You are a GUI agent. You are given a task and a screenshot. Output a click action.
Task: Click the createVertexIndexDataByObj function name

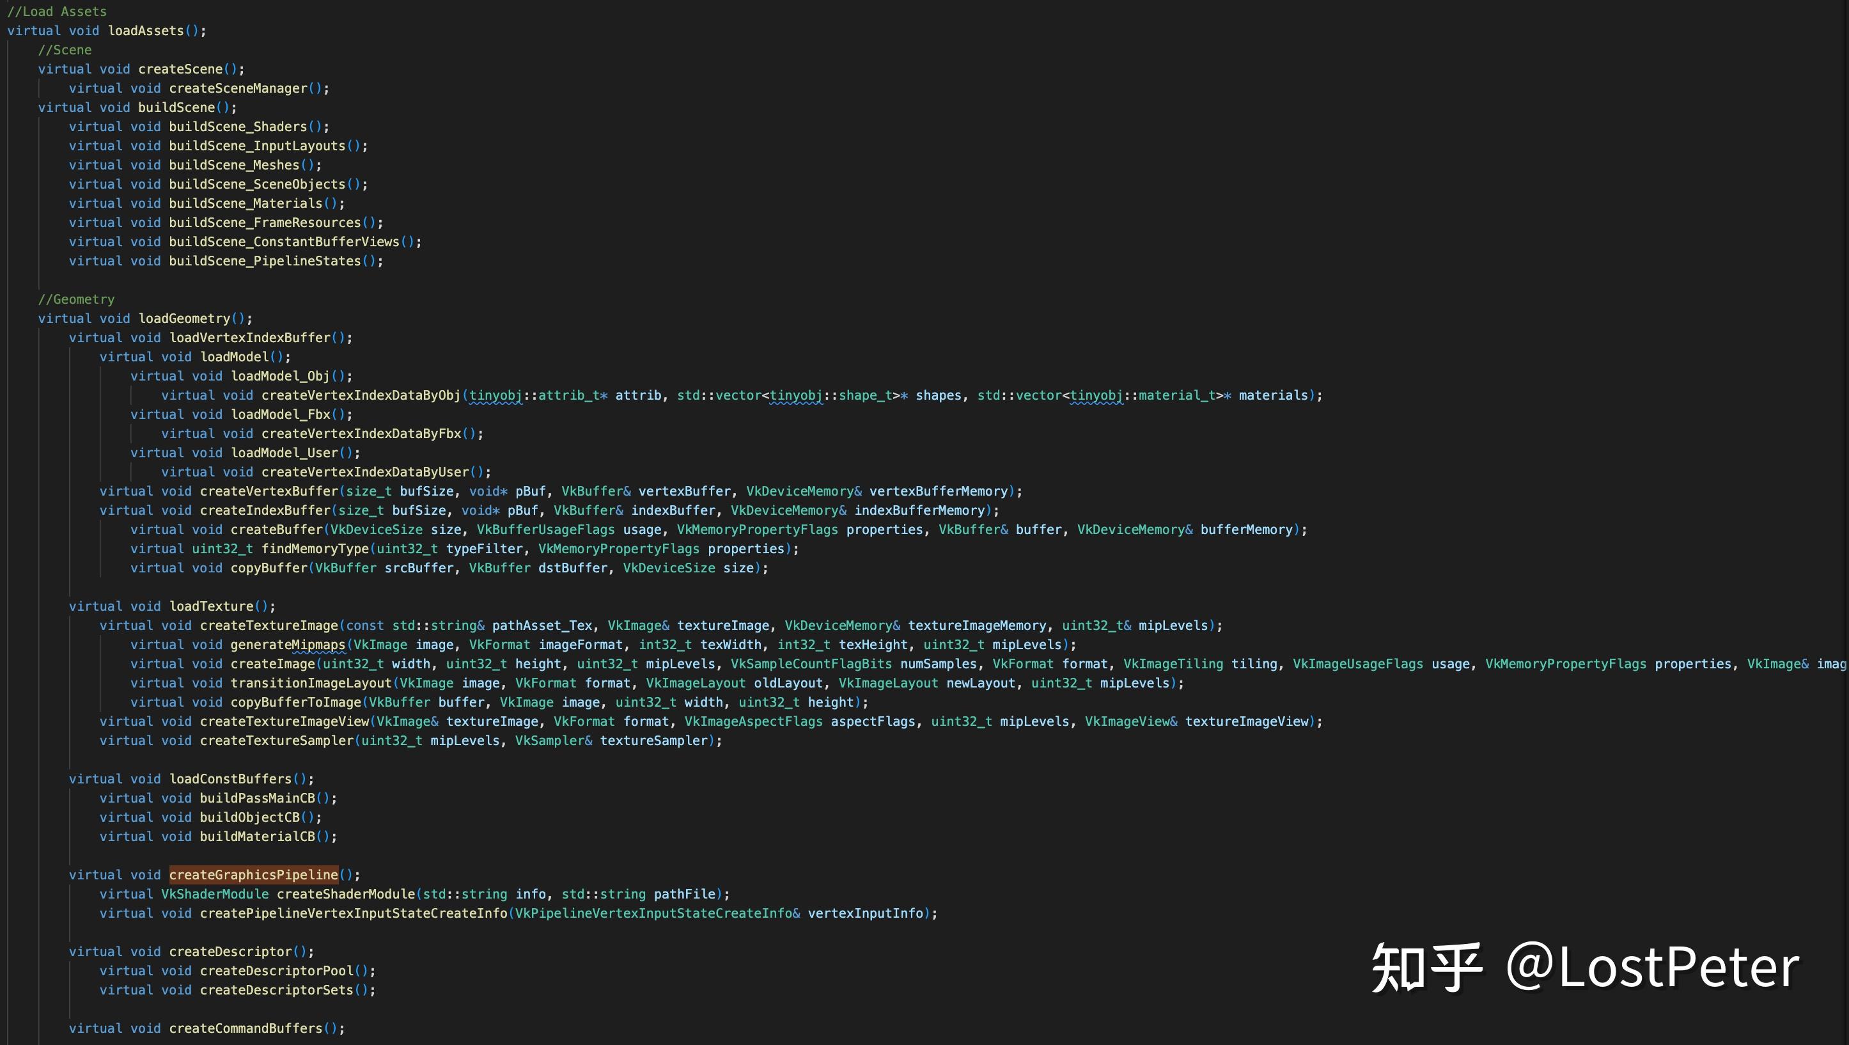pyautogui.click(x=361, y=395)
